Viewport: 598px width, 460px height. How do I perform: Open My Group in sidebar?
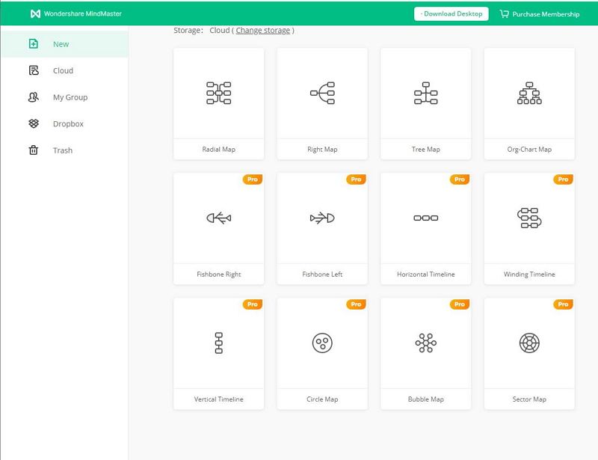point(70,97)
